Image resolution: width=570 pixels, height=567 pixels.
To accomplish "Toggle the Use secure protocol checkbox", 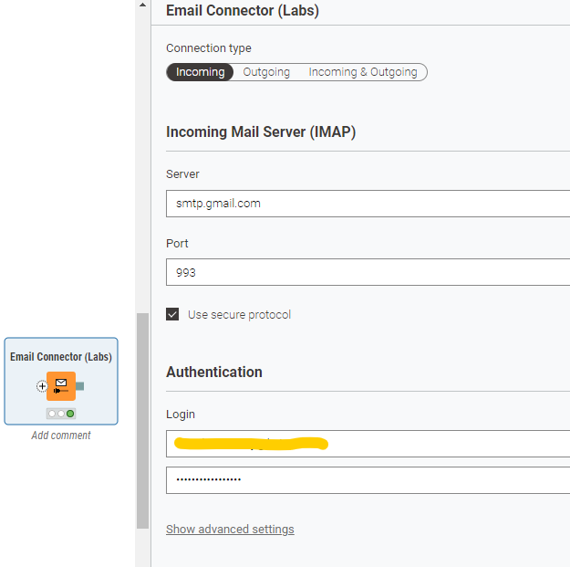I will pos(172,314).
